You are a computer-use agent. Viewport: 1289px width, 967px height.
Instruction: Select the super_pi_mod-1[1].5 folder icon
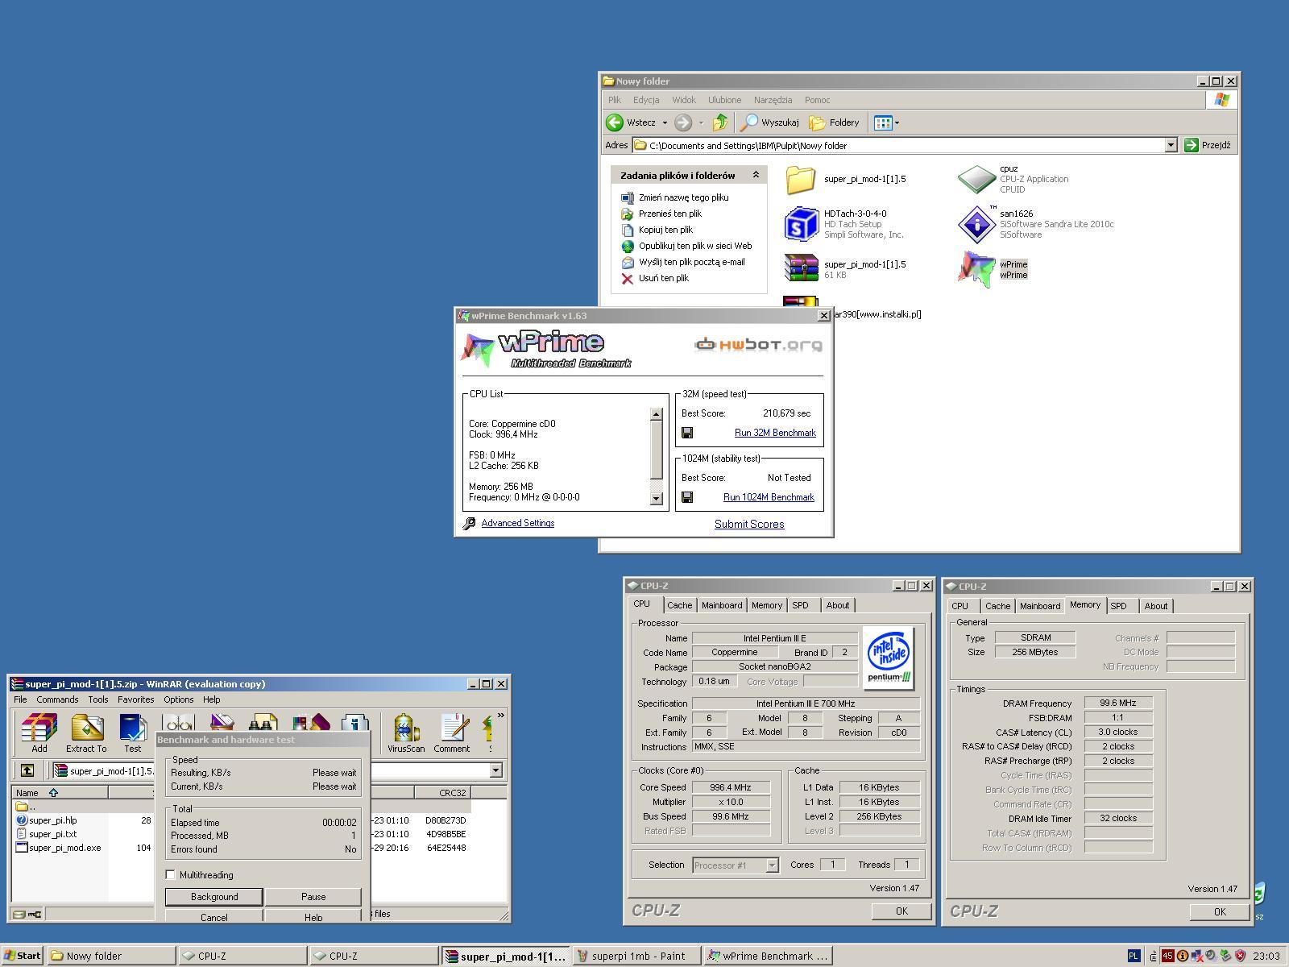pyautogui.click(x=801, y=179)
